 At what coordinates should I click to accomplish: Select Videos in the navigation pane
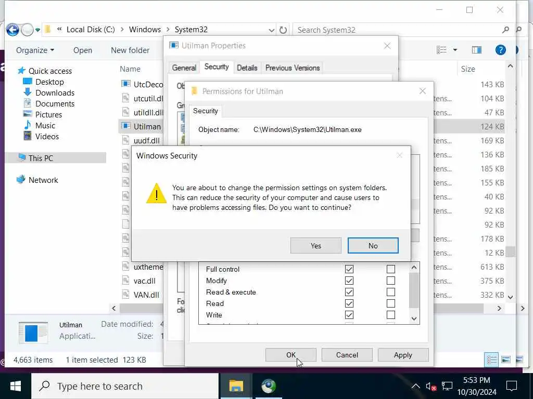coord(47,137)
